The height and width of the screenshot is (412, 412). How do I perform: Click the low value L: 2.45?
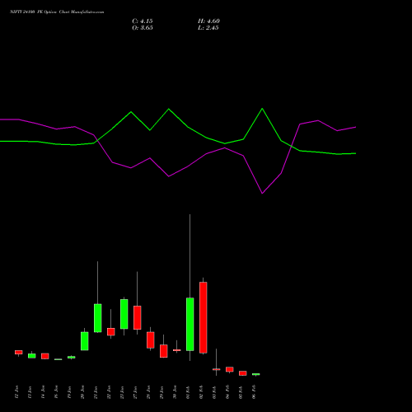click(208, 28)
